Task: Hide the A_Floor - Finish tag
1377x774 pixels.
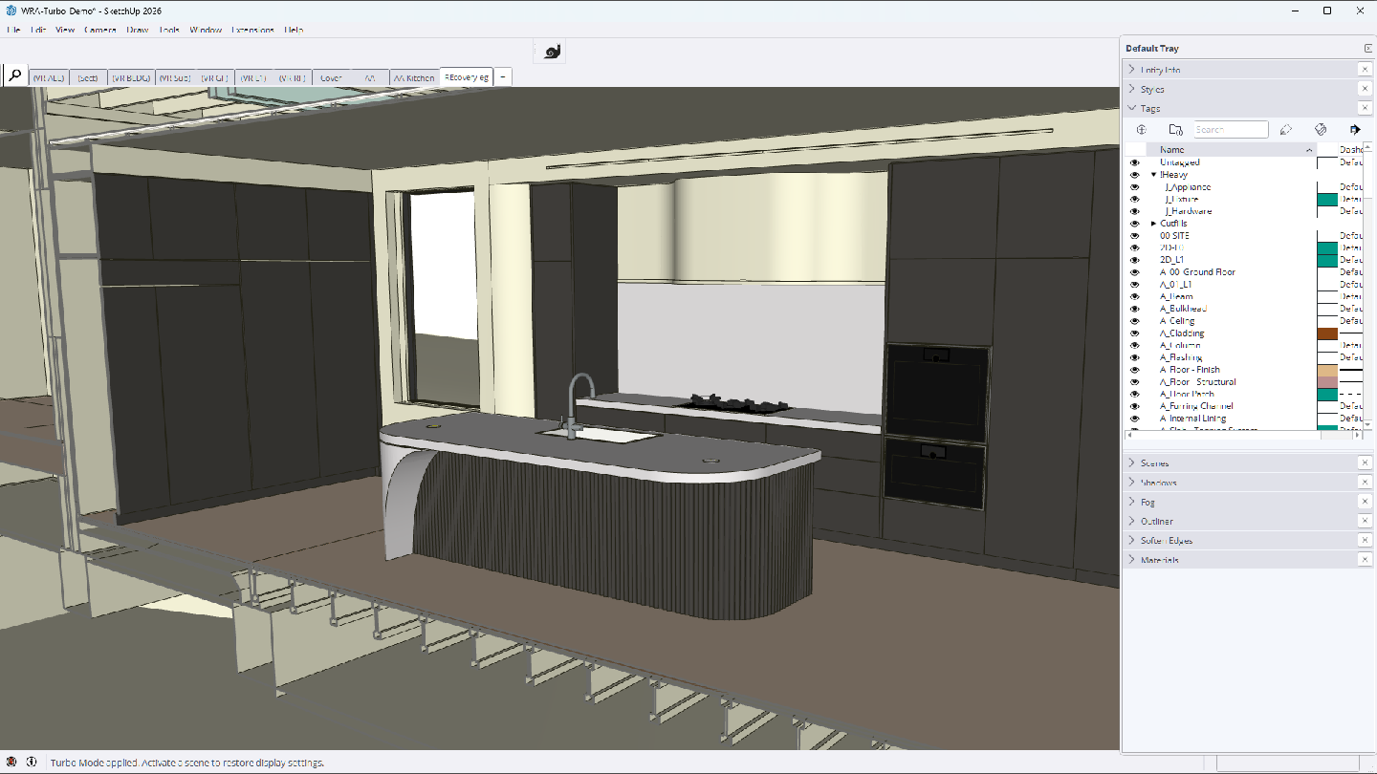Action: [x=1135, y=370]
